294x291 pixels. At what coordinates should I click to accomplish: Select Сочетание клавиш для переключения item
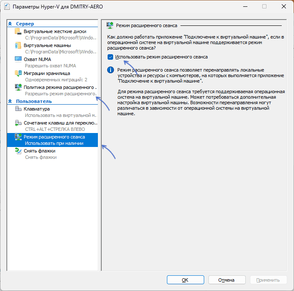click(53, 126)
